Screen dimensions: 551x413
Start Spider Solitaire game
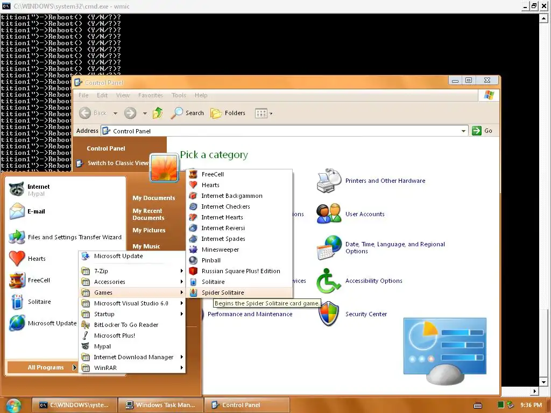239,293
